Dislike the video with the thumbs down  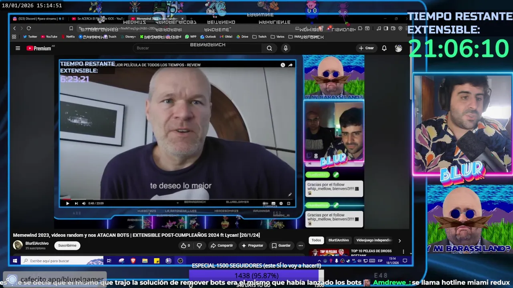point(199,246)
